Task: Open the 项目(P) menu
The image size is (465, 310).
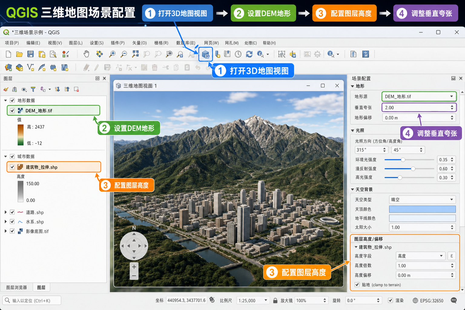Action: coord(12,43)
